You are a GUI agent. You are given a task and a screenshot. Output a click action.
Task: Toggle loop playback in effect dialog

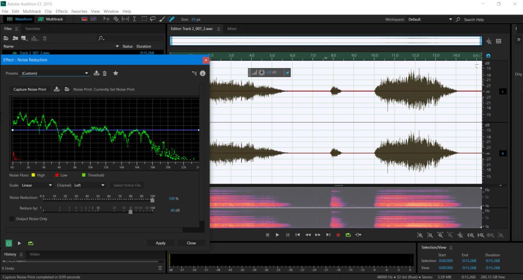click(x=31, y=243)
